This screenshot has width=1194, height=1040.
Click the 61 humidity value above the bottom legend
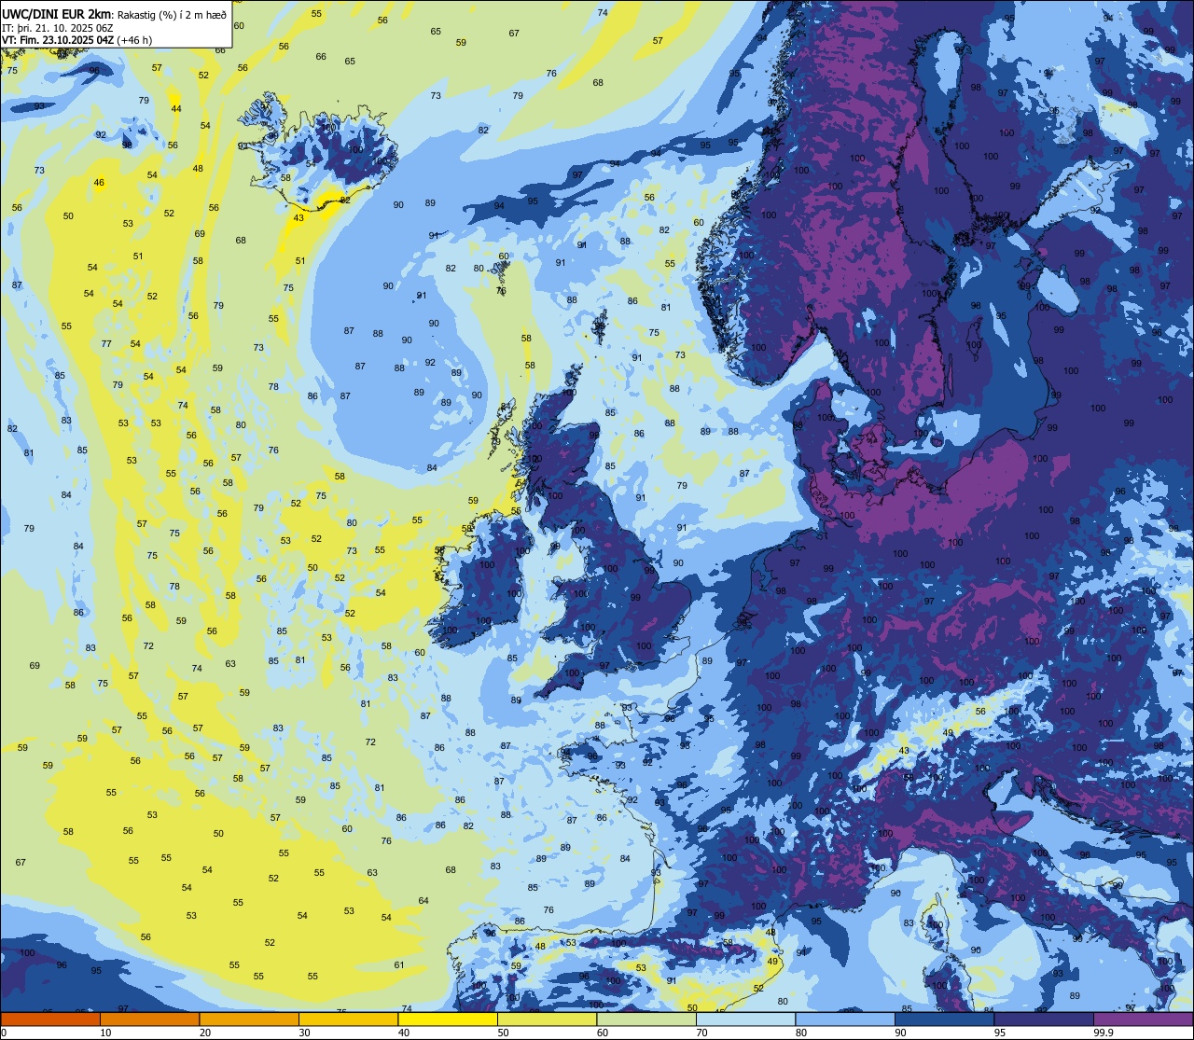(x=399, y=965)
